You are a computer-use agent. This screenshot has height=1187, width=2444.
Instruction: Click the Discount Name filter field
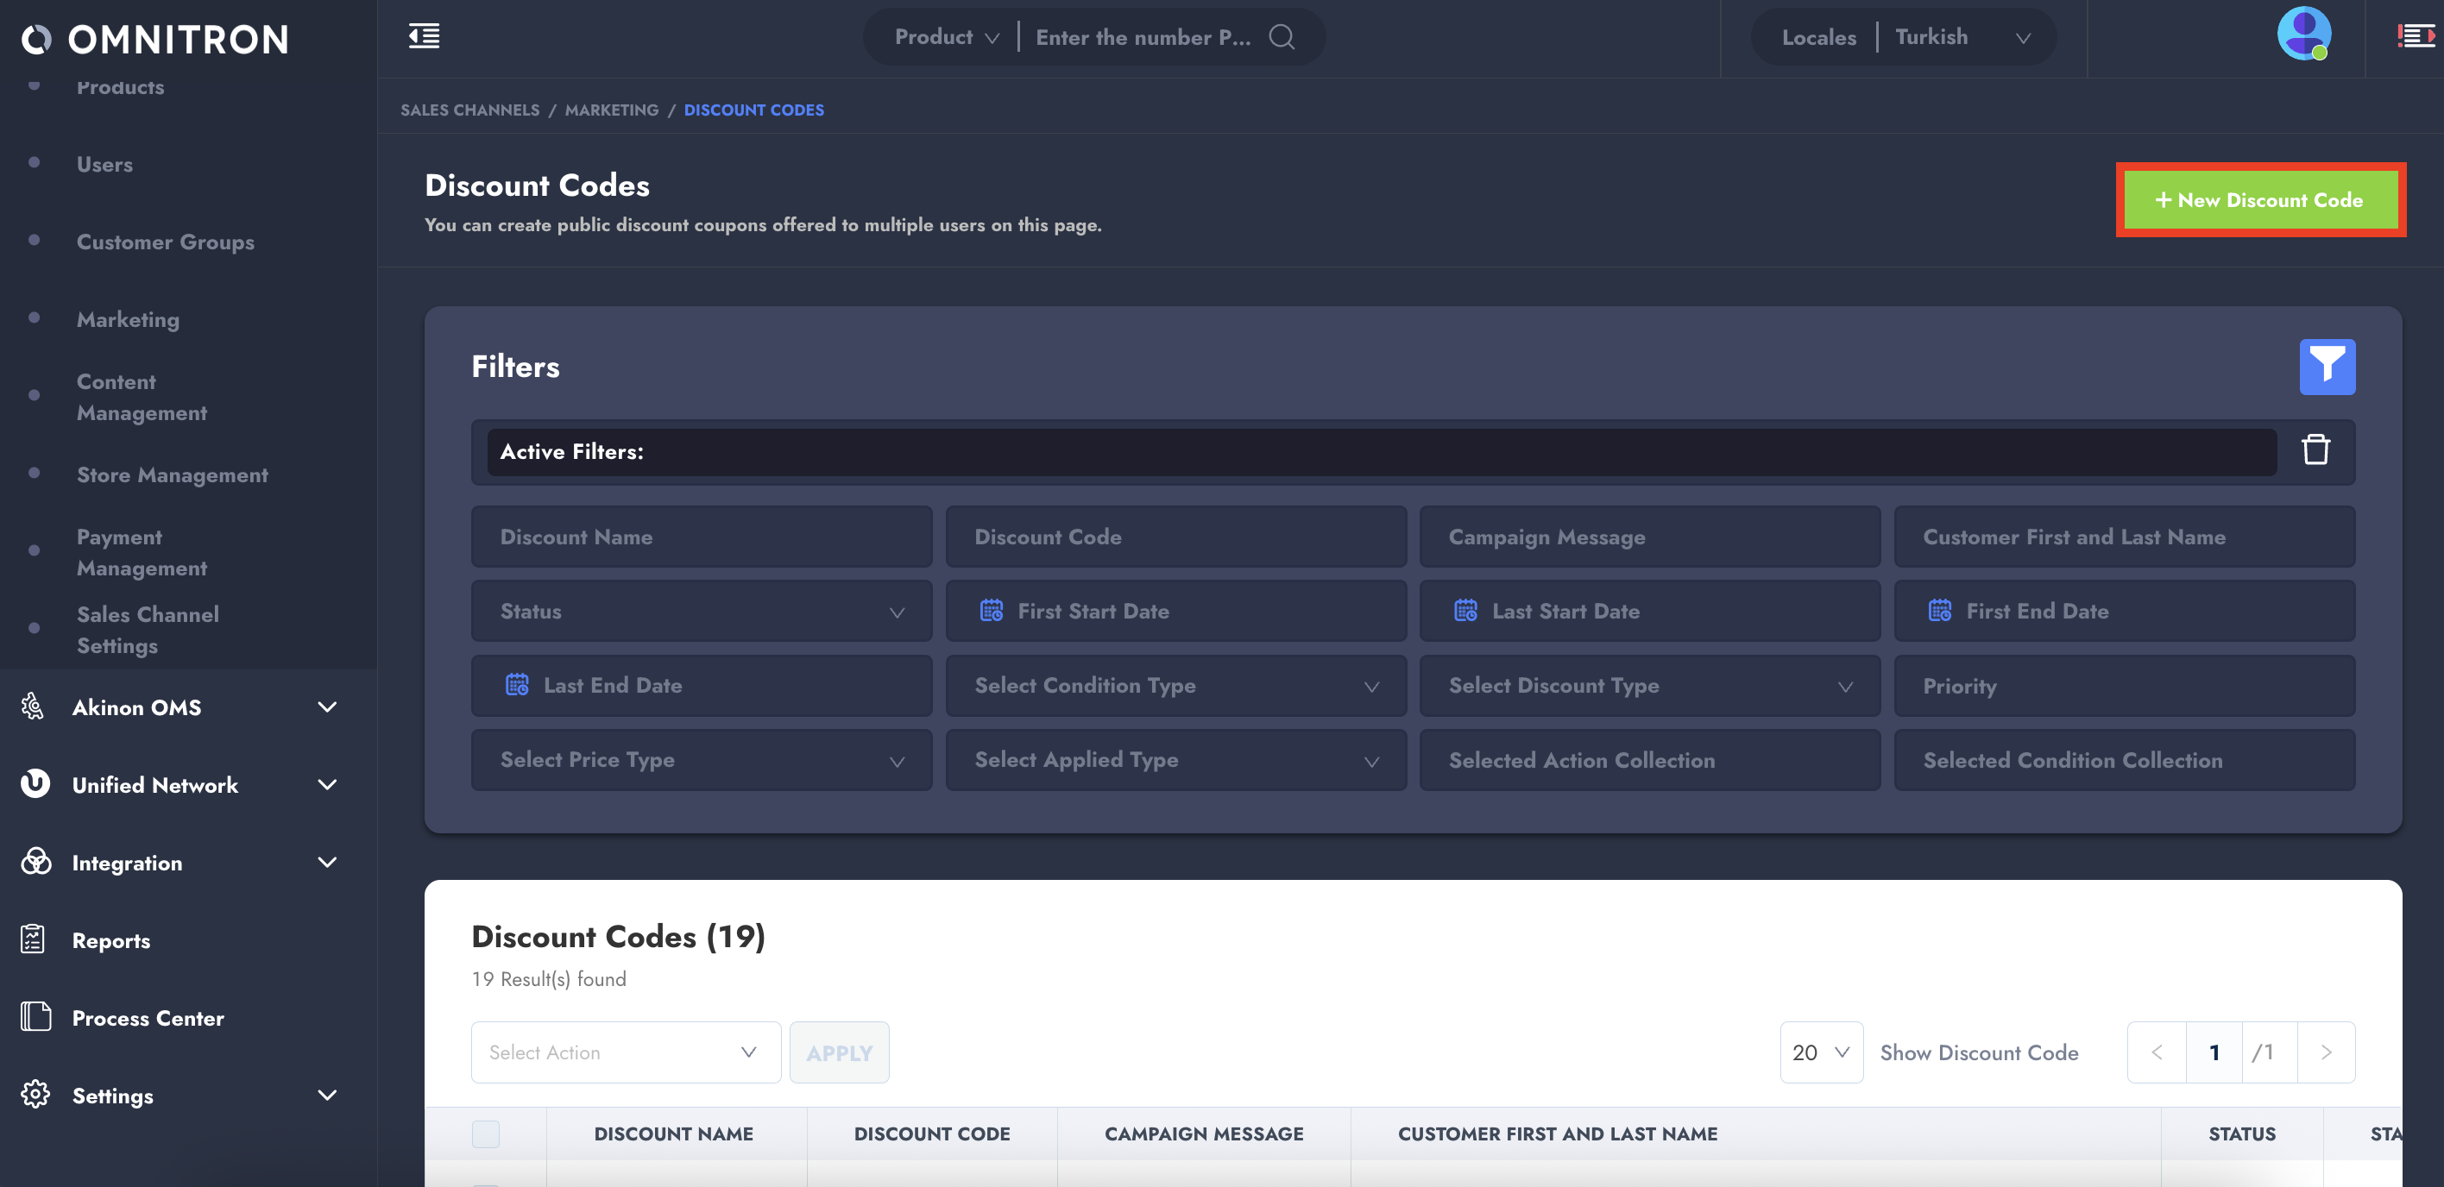(x=701, y=537)
